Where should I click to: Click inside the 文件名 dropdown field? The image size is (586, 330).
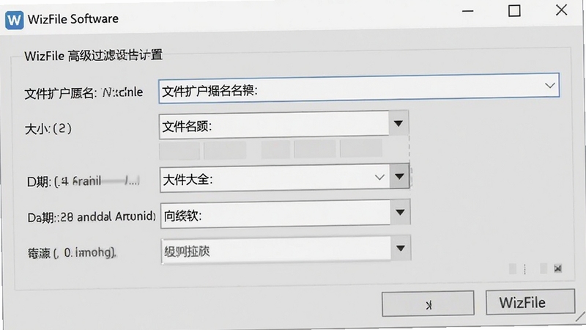tap(274, 125)
